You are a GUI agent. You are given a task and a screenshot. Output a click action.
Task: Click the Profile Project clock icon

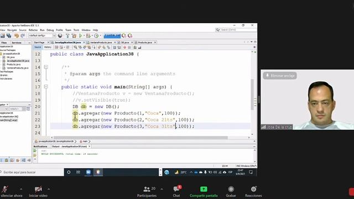(x=96, y=35)
